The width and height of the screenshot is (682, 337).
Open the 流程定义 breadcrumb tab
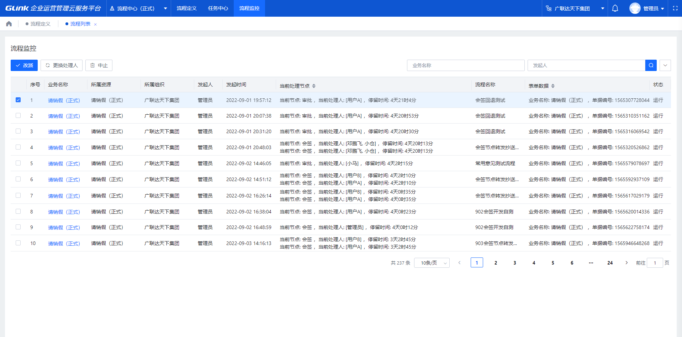click(38, 24)
